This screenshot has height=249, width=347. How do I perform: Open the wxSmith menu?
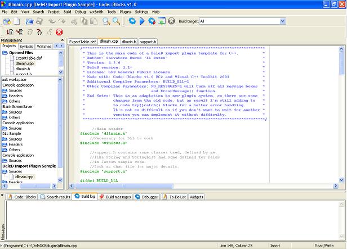[96, 12]
